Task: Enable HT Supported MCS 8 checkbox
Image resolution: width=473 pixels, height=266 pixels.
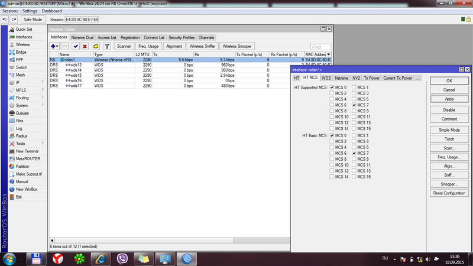Action: [332, 111]
